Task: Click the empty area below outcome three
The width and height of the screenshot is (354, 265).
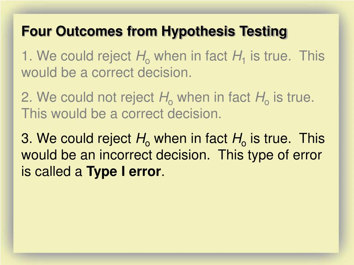Action: [x=176, y=214]
